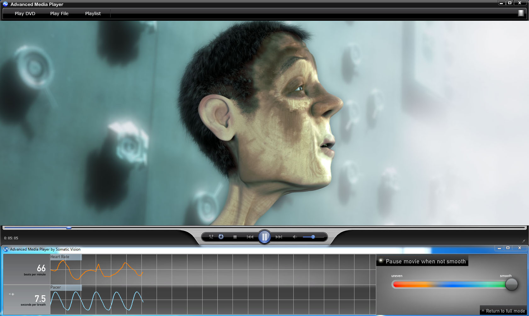Click the filmstrip icon at top right
Screen dimensions: 529x316
click(x=521, y=13)
